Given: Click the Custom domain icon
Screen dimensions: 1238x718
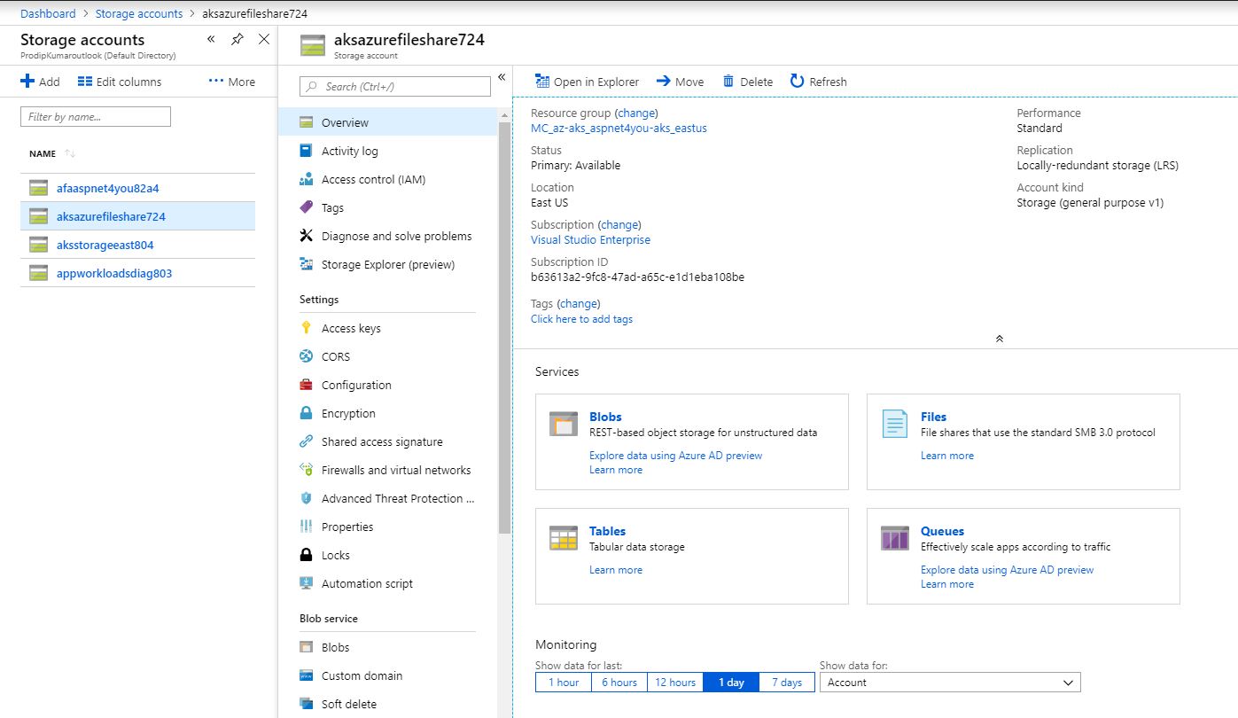Looking at the screenshot, I should coord(306,675).
